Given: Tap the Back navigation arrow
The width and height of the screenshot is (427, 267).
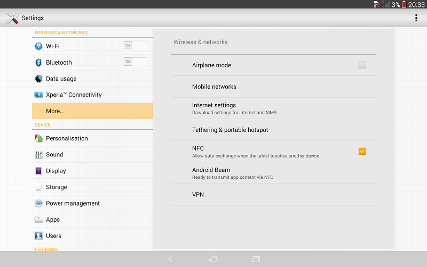Looking at the screenshot, I should 171,259.
